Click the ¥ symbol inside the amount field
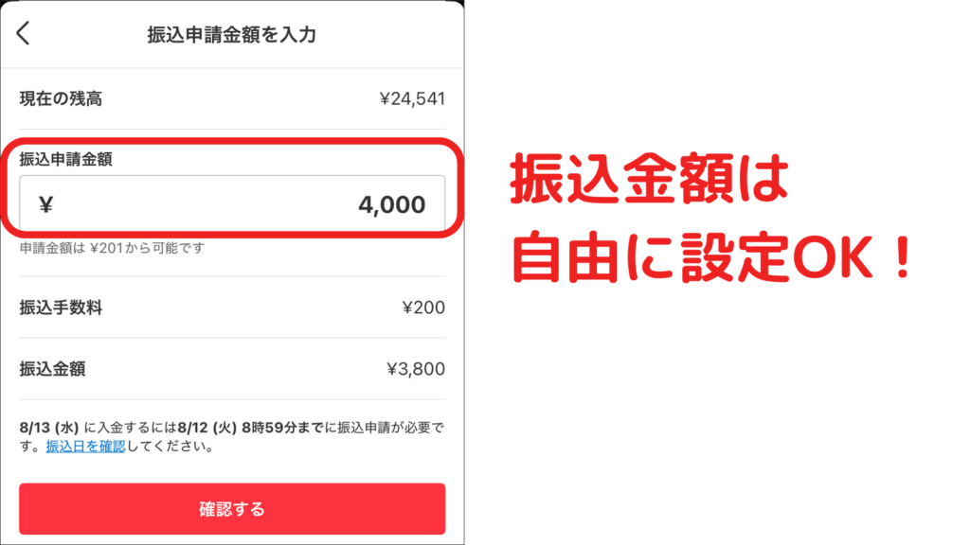 (x=45, y=204)
